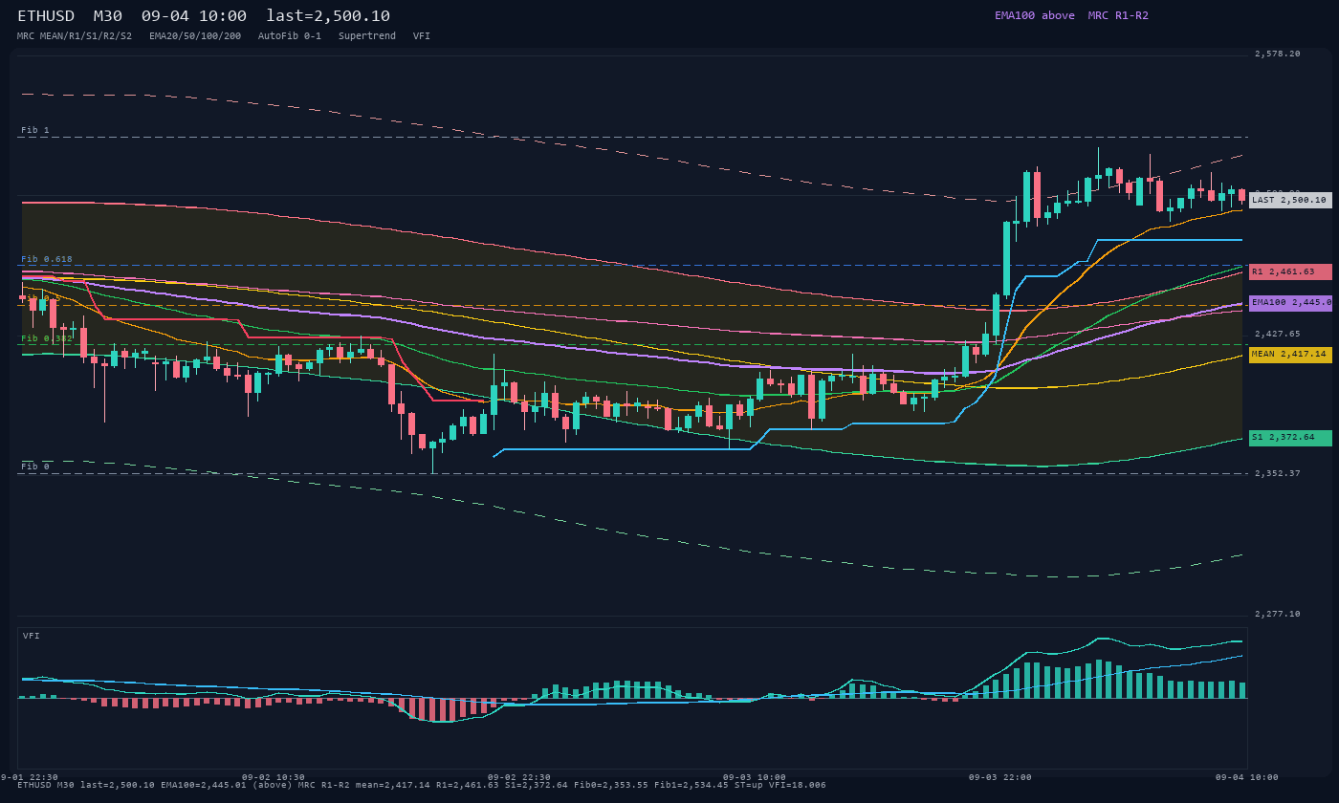Click the 09-03 22:00 time axis label

1000,777
